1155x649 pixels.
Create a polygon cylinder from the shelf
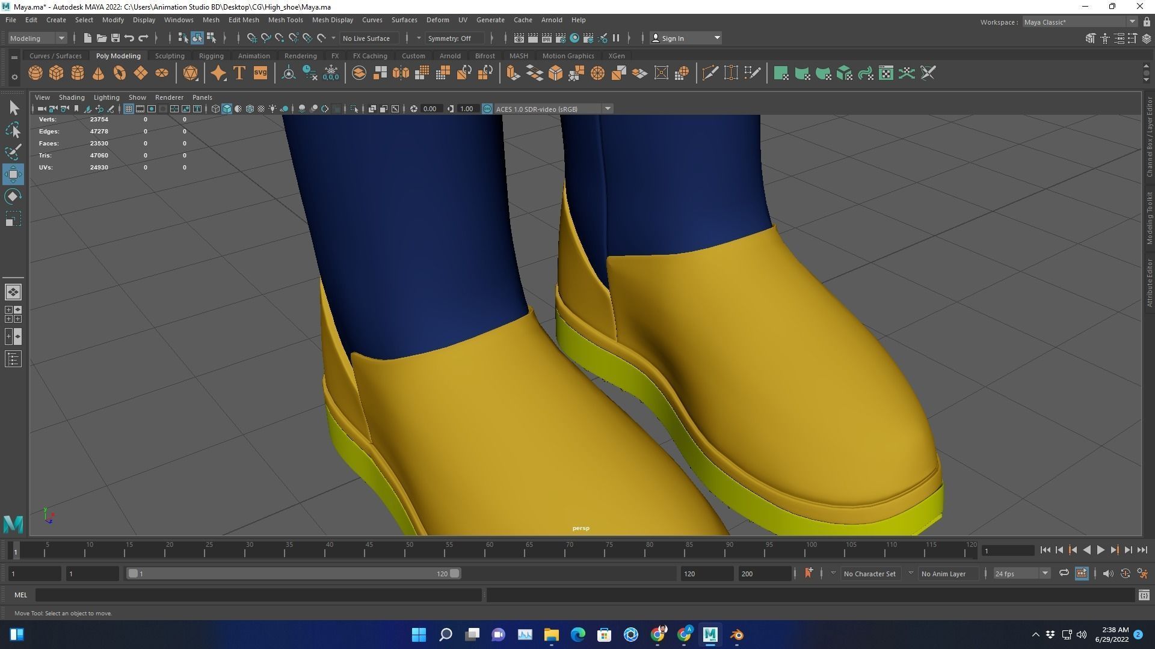click(78, 73)
